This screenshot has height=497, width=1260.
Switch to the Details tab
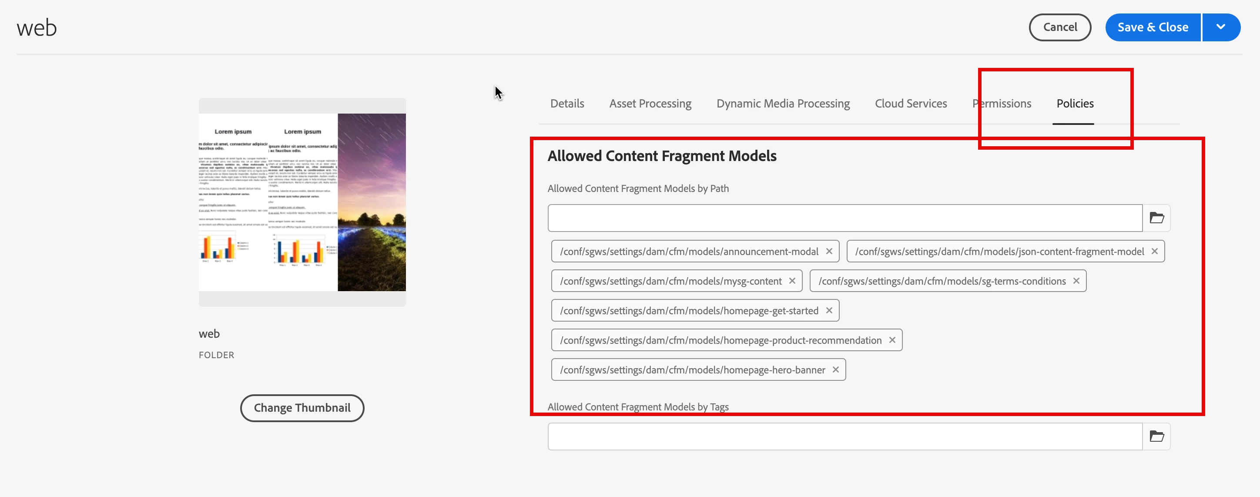[x=567, y=104]
